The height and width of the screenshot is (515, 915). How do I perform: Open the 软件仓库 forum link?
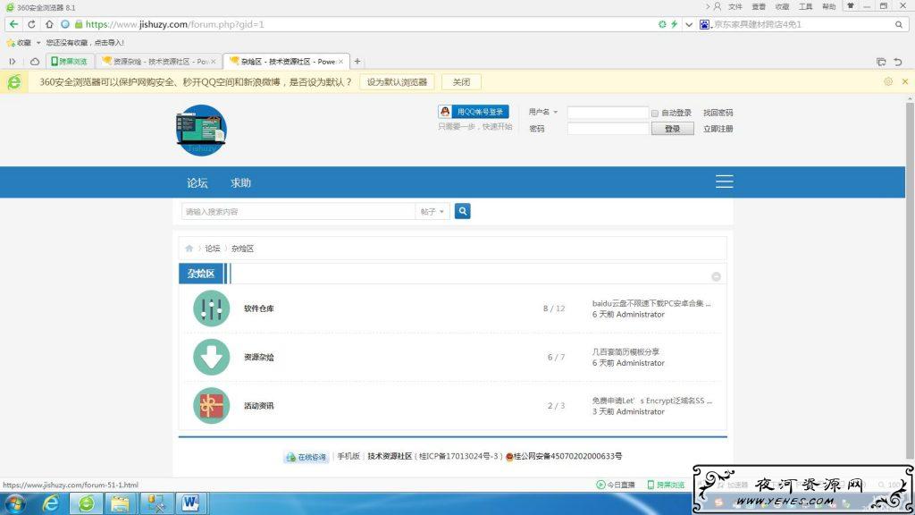coord(259,308)
